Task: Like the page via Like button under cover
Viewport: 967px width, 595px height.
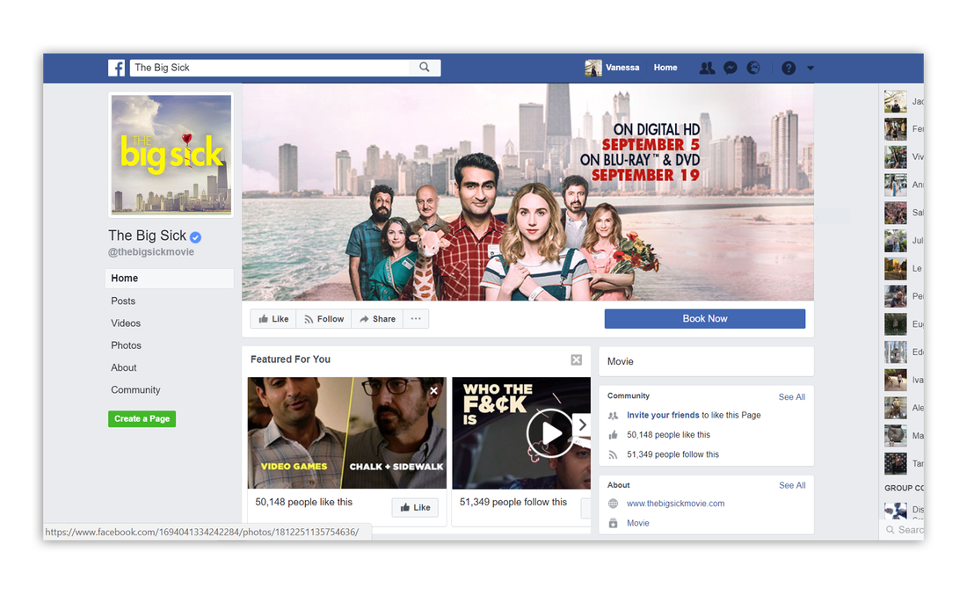Action: pyautogui.click(x=273, y=319)
